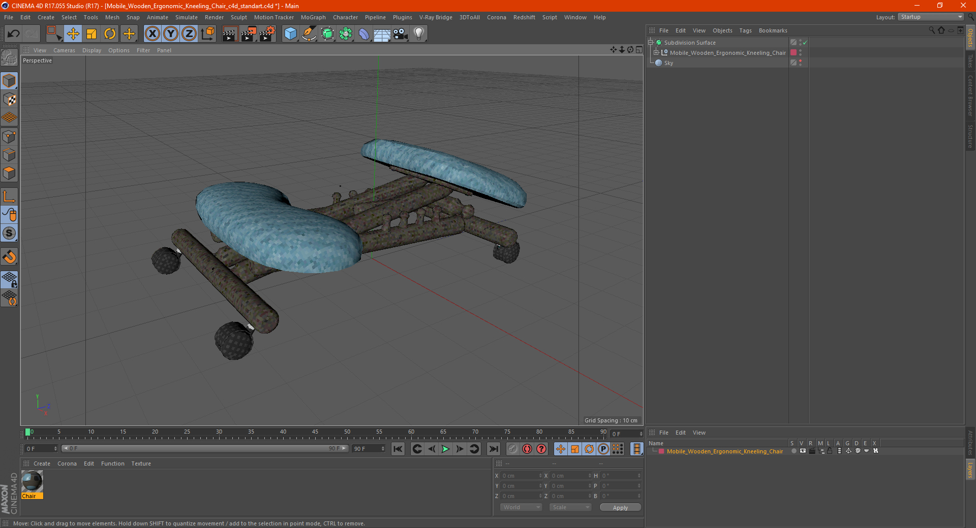Add a light object
This screenshot has width=976, height=528.
pyautogui.click(x=419, y=34)
